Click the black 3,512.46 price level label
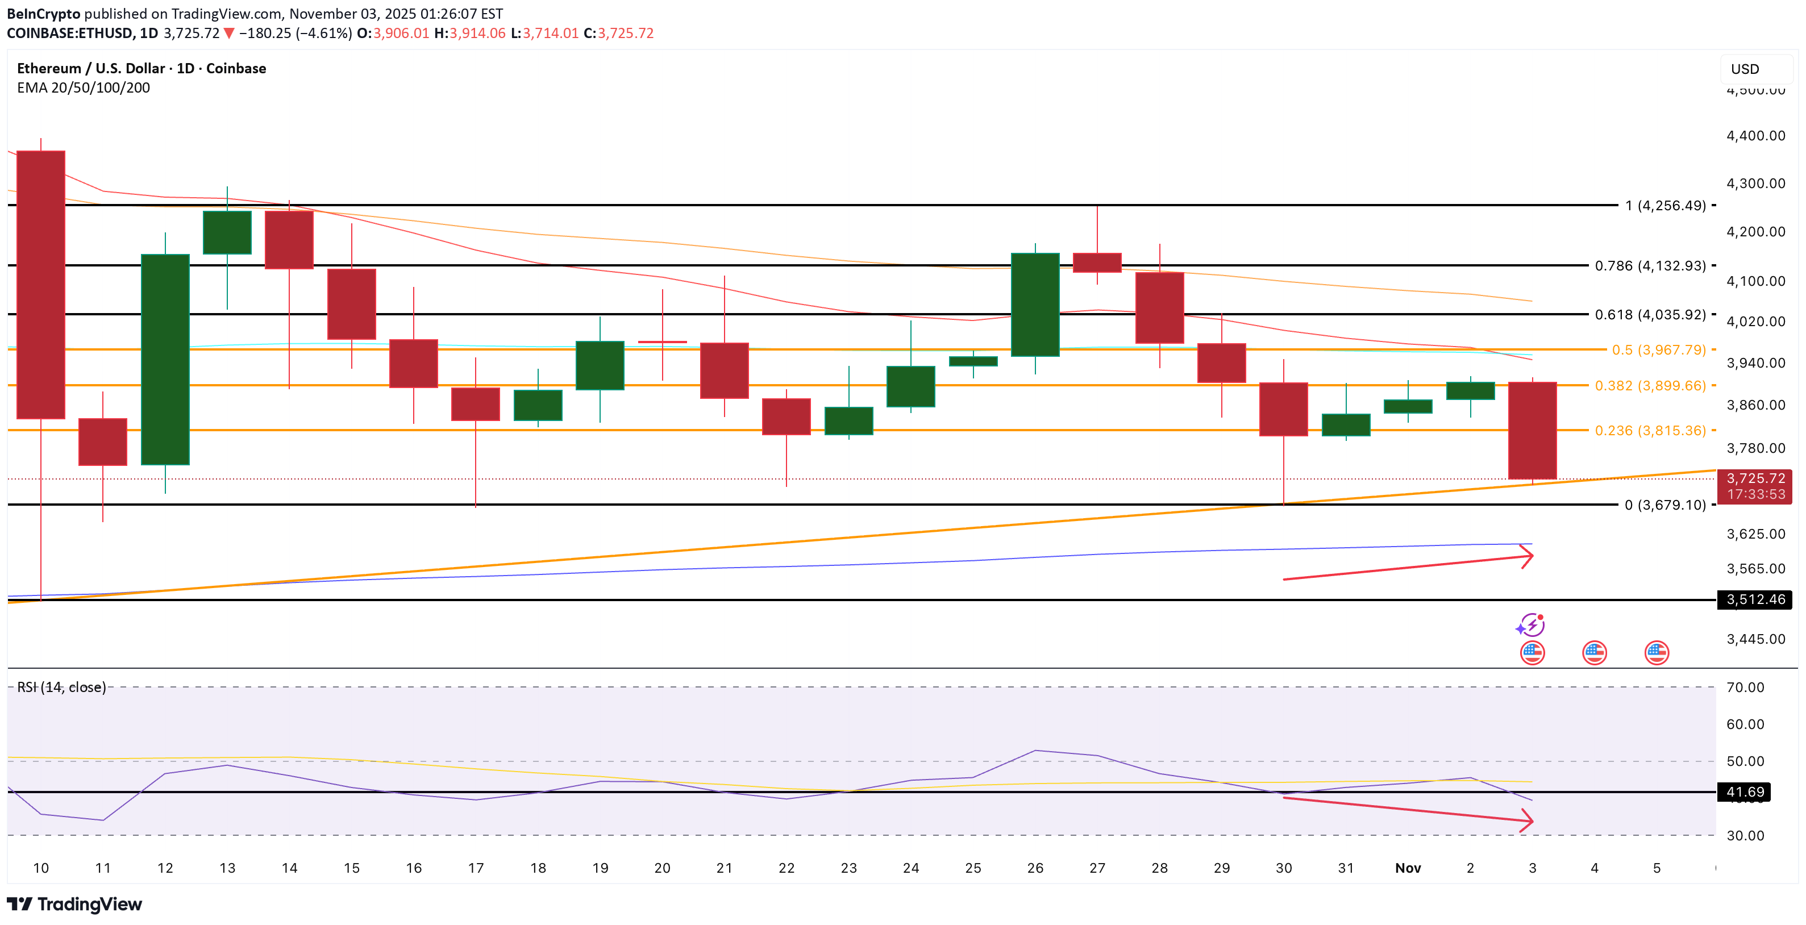 (x=1755, y=599)
